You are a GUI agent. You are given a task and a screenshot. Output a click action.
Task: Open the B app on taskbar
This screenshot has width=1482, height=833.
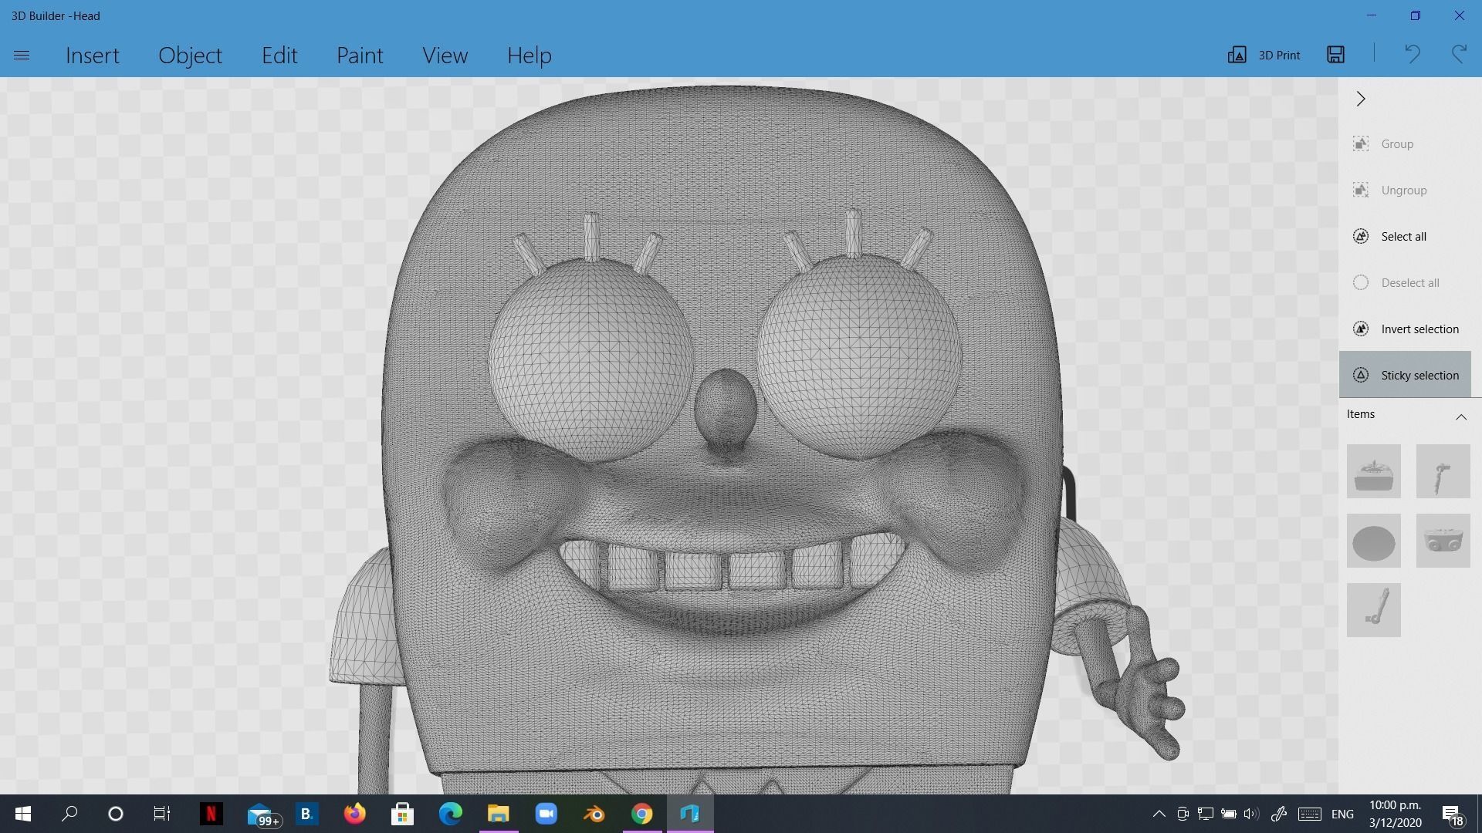tap(306, 814)
